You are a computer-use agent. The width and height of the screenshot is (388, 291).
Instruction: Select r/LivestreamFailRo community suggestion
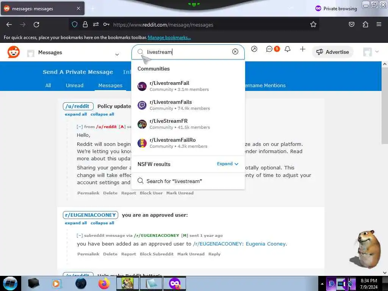(x=188, y=143)
